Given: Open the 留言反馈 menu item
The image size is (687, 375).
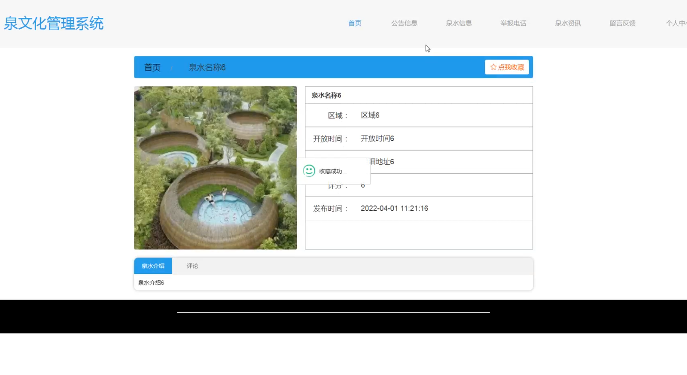Looking at the screenshot, I should 622,23.
